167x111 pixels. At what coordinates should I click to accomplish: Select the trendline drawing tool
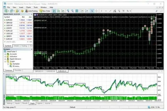110,11
